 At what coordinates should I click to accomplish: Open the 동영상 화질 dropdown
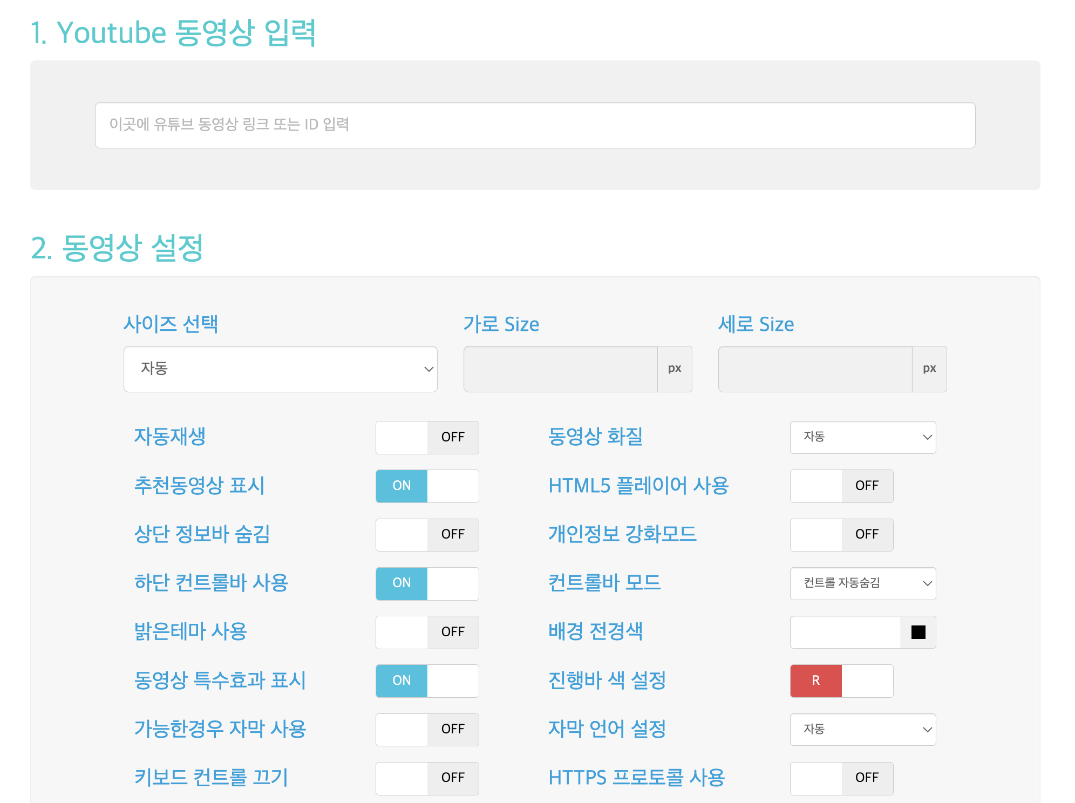click(862, 437)
